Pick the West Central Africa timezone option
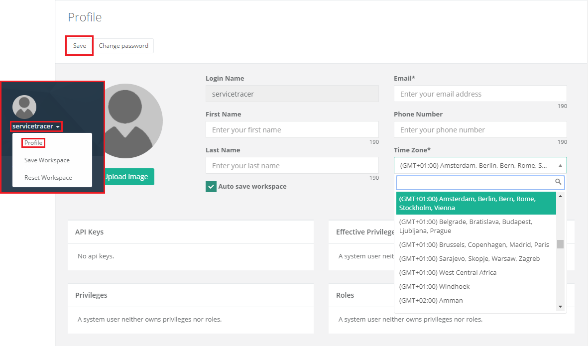588x346 pixels. [448, 273]
